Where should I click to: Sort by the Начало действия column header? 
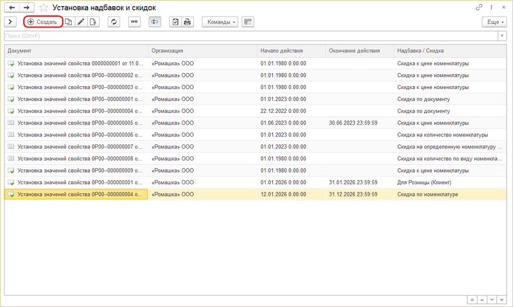291,51
